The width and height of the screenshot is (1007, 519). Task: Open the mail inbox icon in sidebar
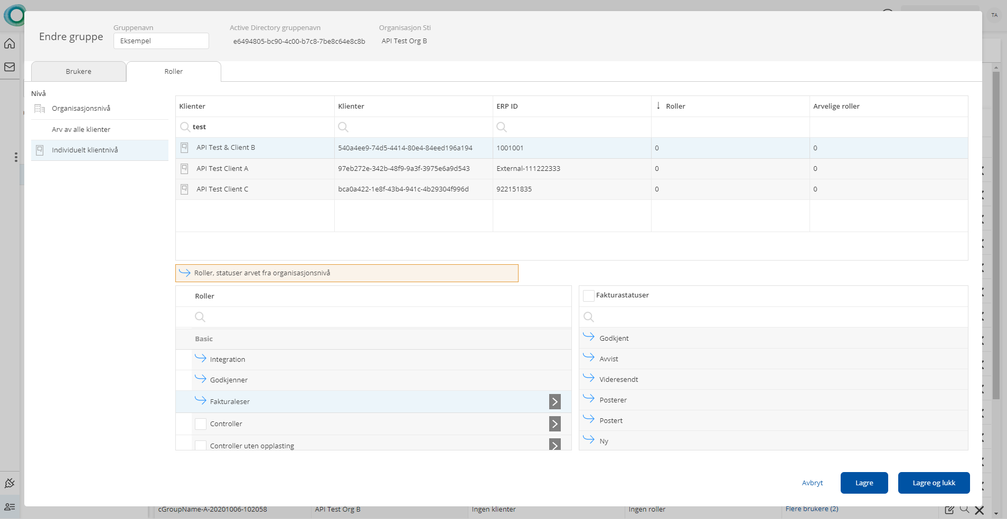click(x=10, y=67)
